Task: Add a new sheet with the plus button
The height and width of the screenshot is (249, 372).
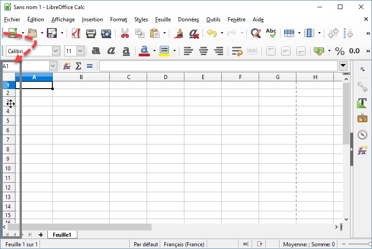Action: pyautogui.click(x=41, y=234)
